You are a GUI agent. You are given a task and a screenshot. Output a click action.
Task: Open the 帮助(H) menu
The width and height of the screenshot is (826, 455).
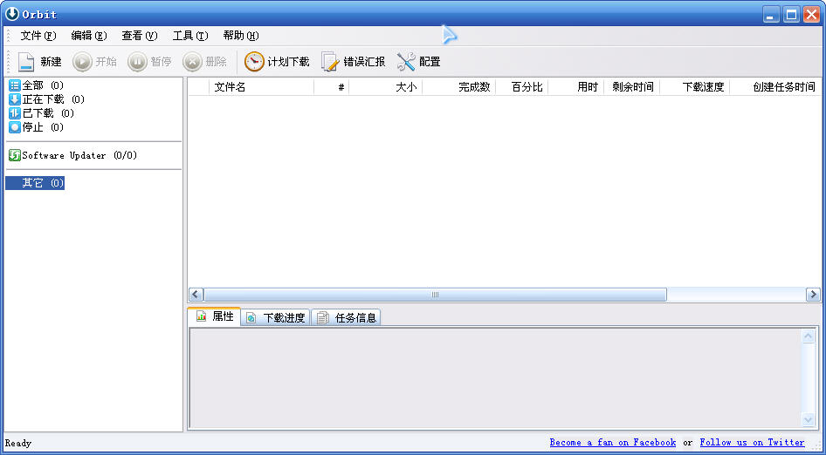point(241,36)
